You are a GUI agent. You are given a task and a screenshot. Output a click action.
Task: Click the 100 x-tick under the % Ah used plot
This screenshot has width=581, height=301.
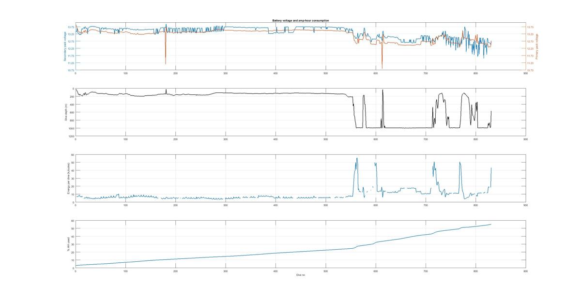coord(125,271)
